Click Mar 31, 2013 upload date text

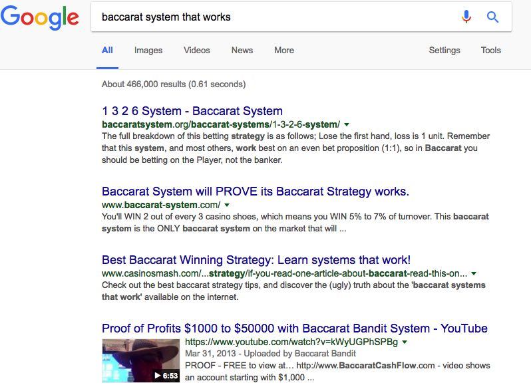[210, 354]
